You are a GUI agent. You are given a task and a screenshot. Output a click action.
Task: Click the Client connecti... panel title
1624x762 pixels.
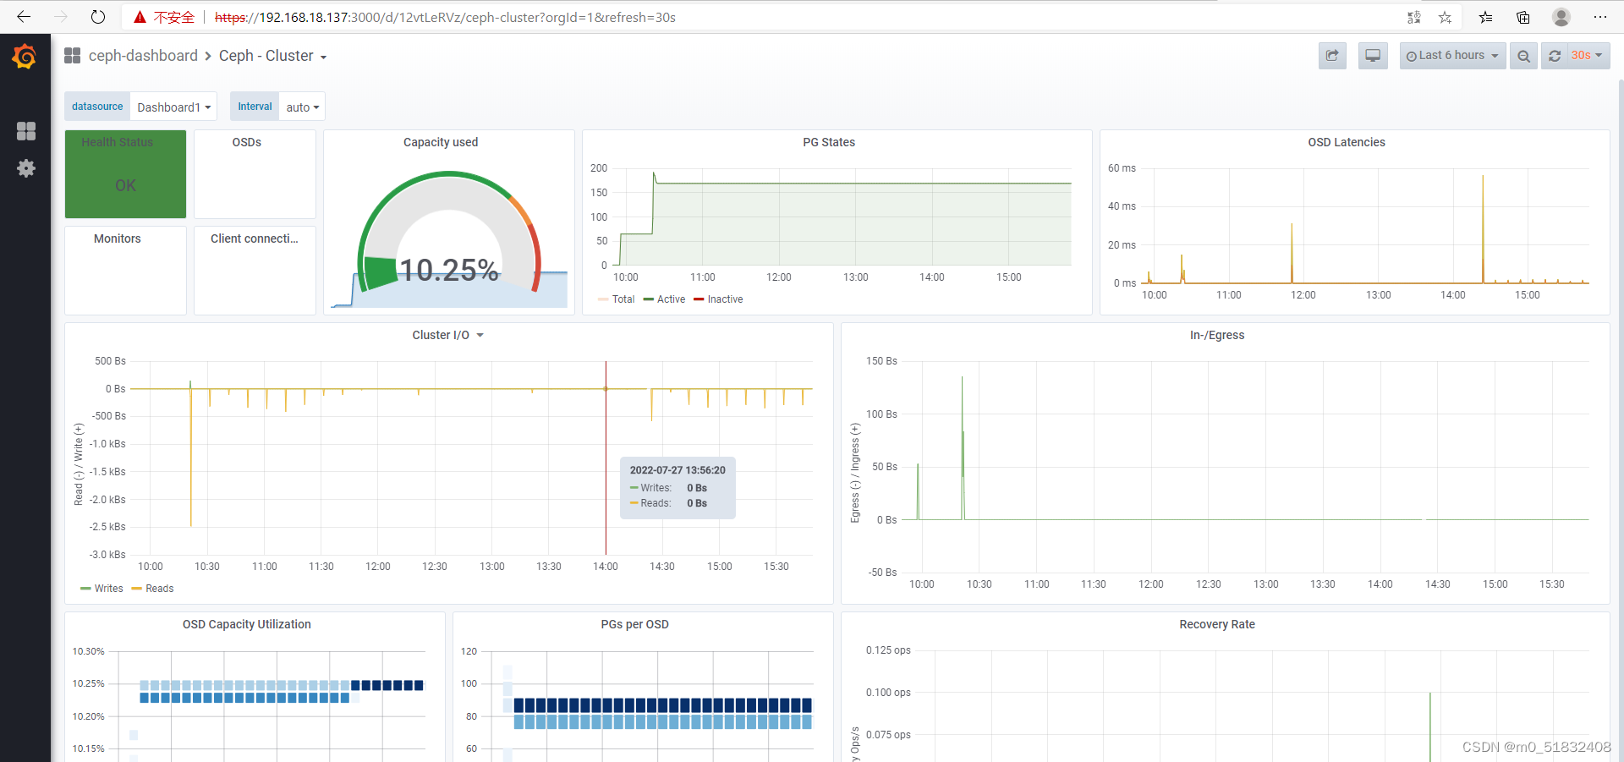255,239
